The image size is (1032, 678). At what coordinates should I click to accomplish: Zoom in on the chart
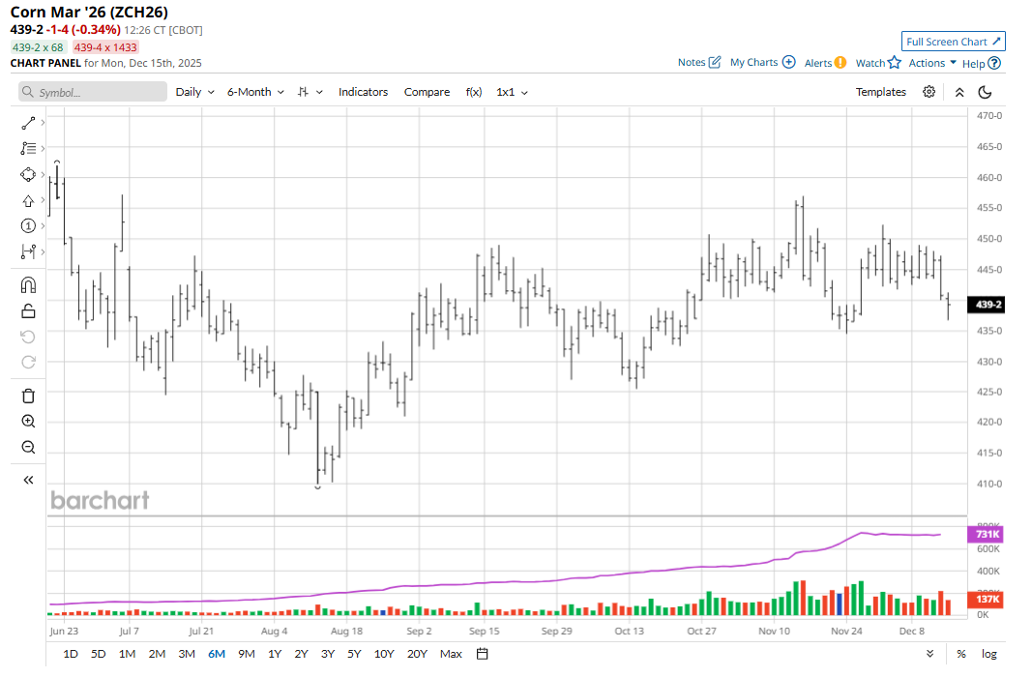(x=28, y=422)
